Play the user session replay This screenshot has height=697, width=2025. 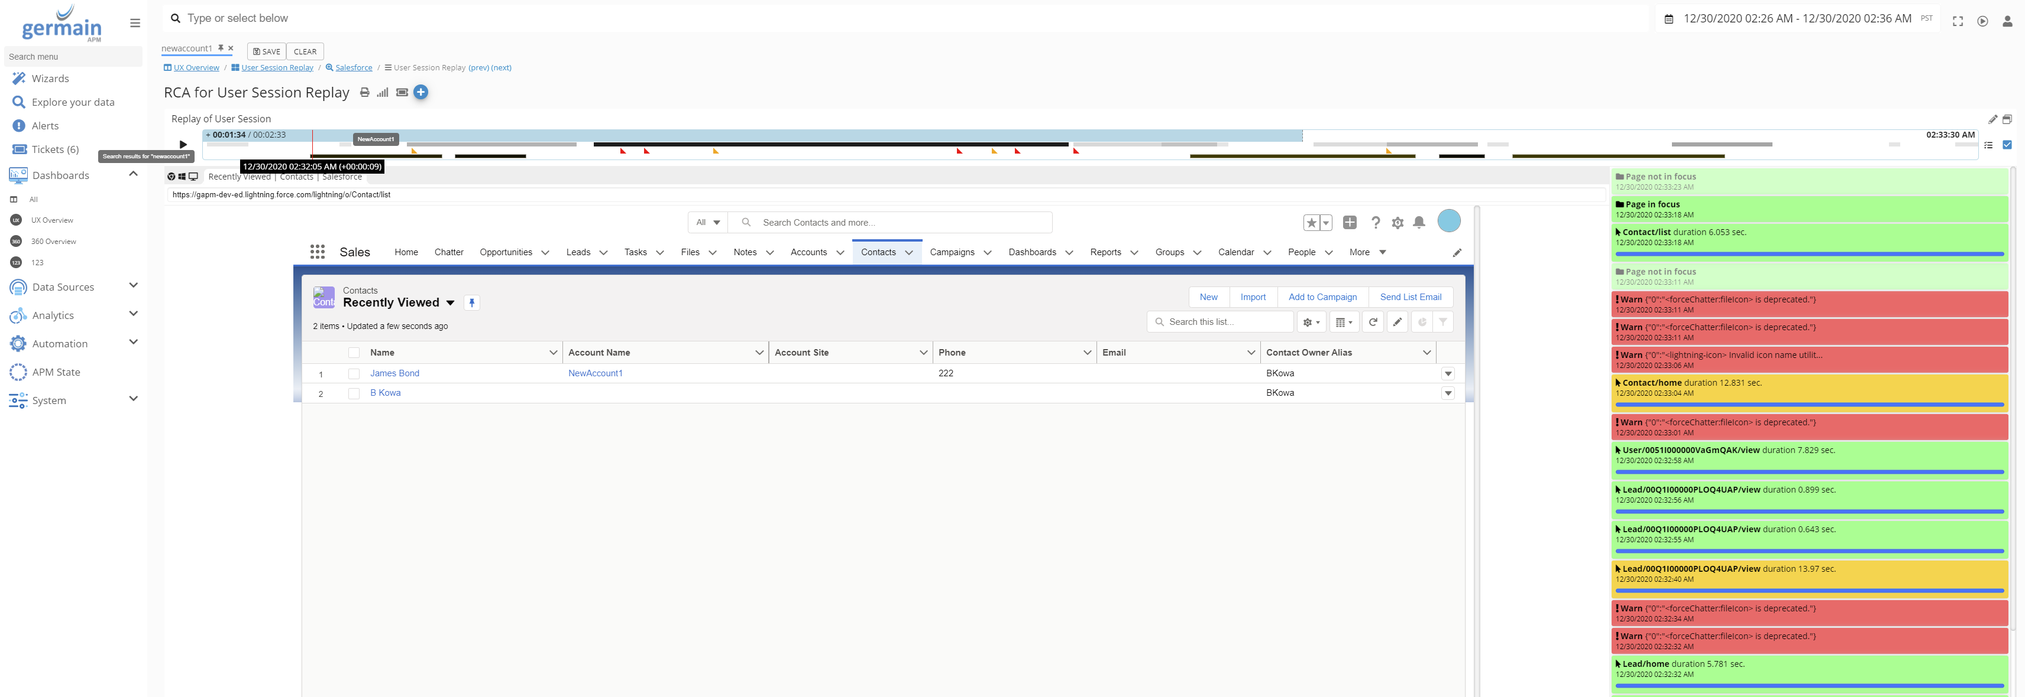click(183, 145)
